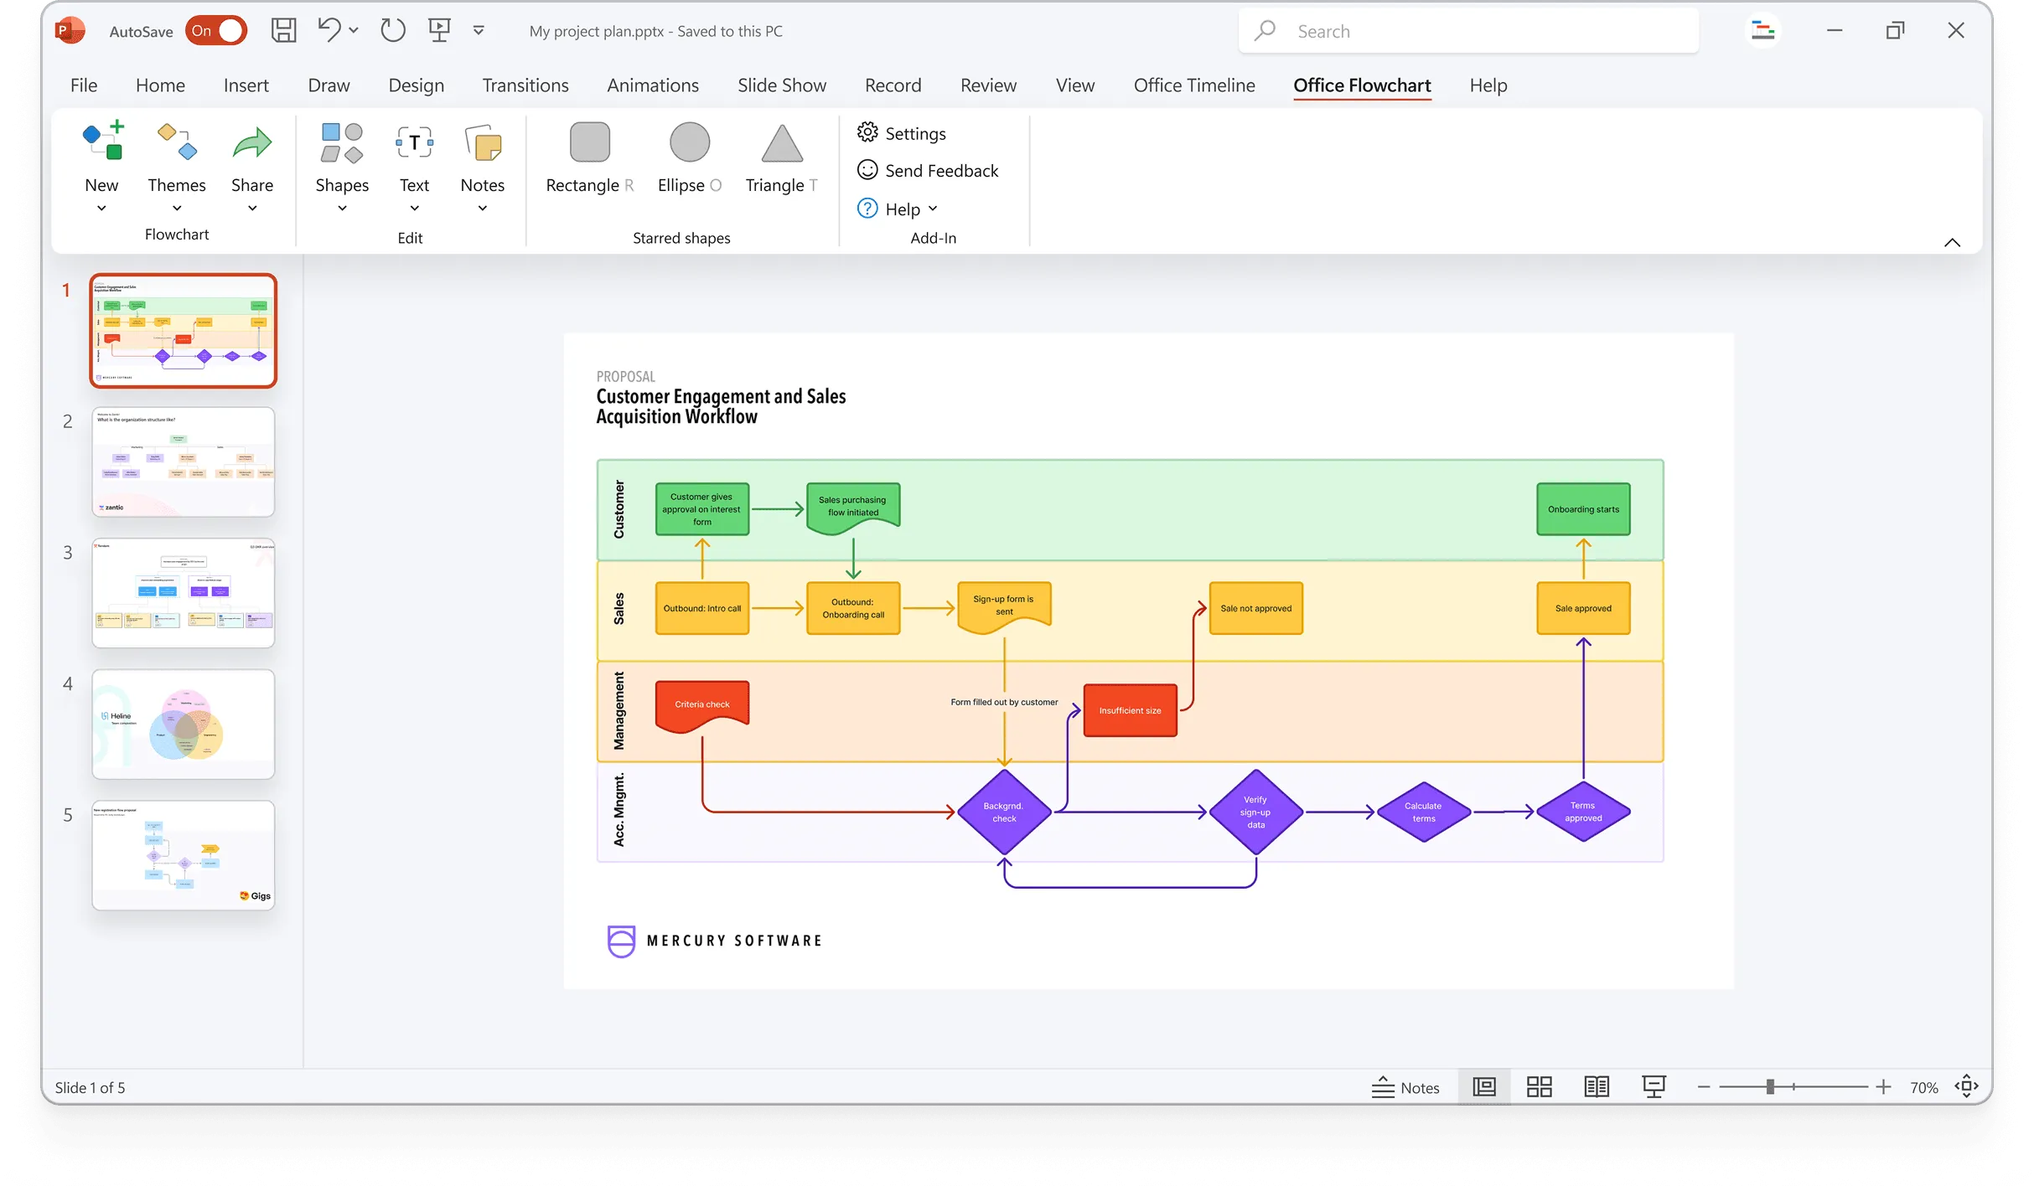This screenshot has height=1186, width=2034.
Task: Insert starred Rectangle shape
Action: (x=590, y=142)
